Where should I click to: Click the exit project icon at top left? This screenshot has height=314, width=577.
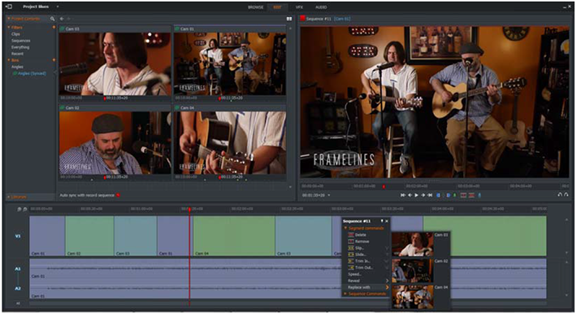pos(8,7)
